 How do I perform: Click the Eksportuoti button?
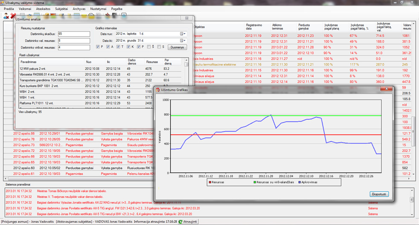coord(379,194)
